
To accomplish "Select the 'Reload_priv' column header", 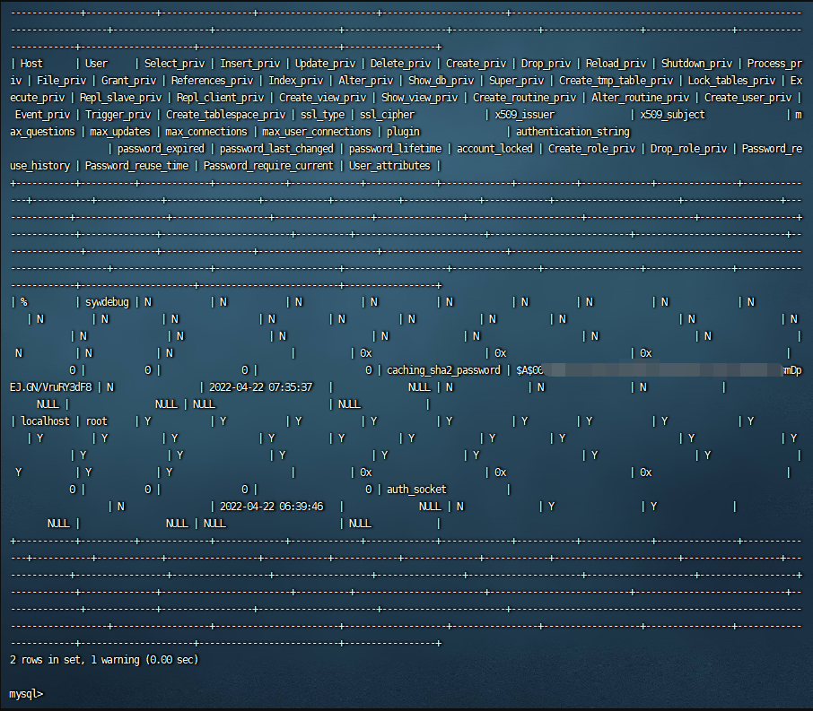I will click(x=616, y=64).
